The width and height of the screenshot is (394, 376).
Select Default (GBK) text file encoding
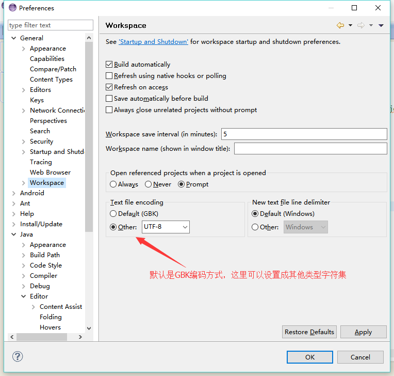[113, 214]
